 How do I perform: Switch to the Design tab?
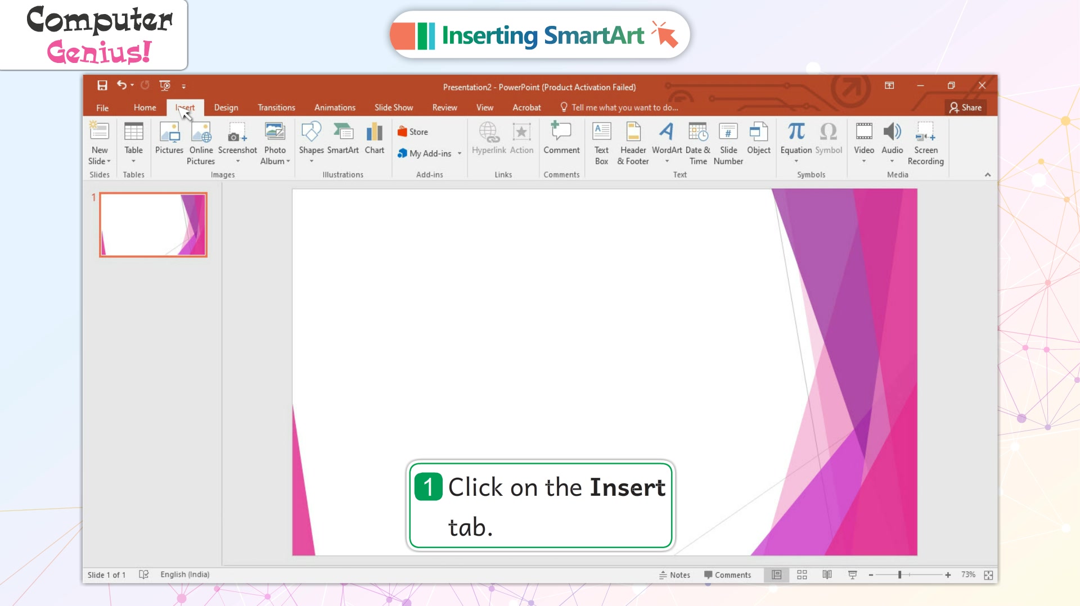(226, 107)
